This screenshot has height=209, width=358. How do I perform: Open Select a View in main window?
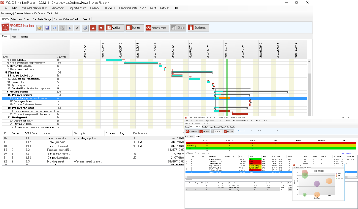pyautogui.click(x=157, y=28)
